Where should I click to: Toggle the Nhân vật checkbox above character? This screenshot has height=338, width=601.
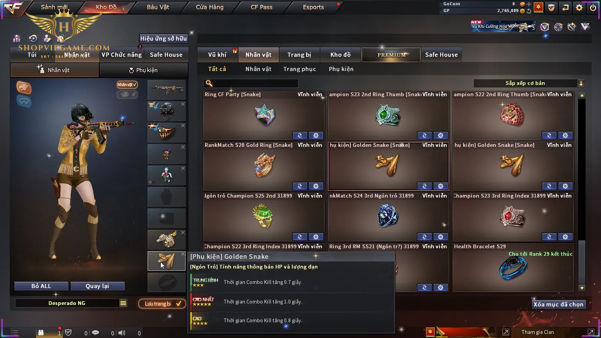tap(127, 84)
